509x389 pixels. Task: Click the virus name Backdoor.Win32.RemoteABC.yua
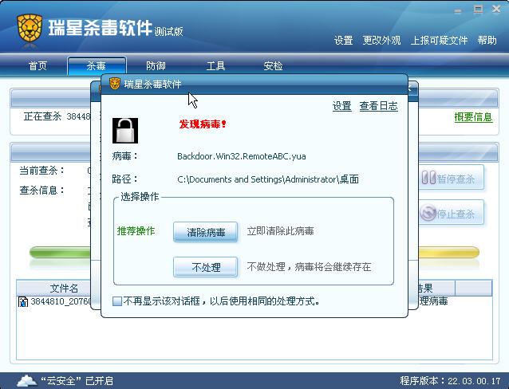coord(242,156)
